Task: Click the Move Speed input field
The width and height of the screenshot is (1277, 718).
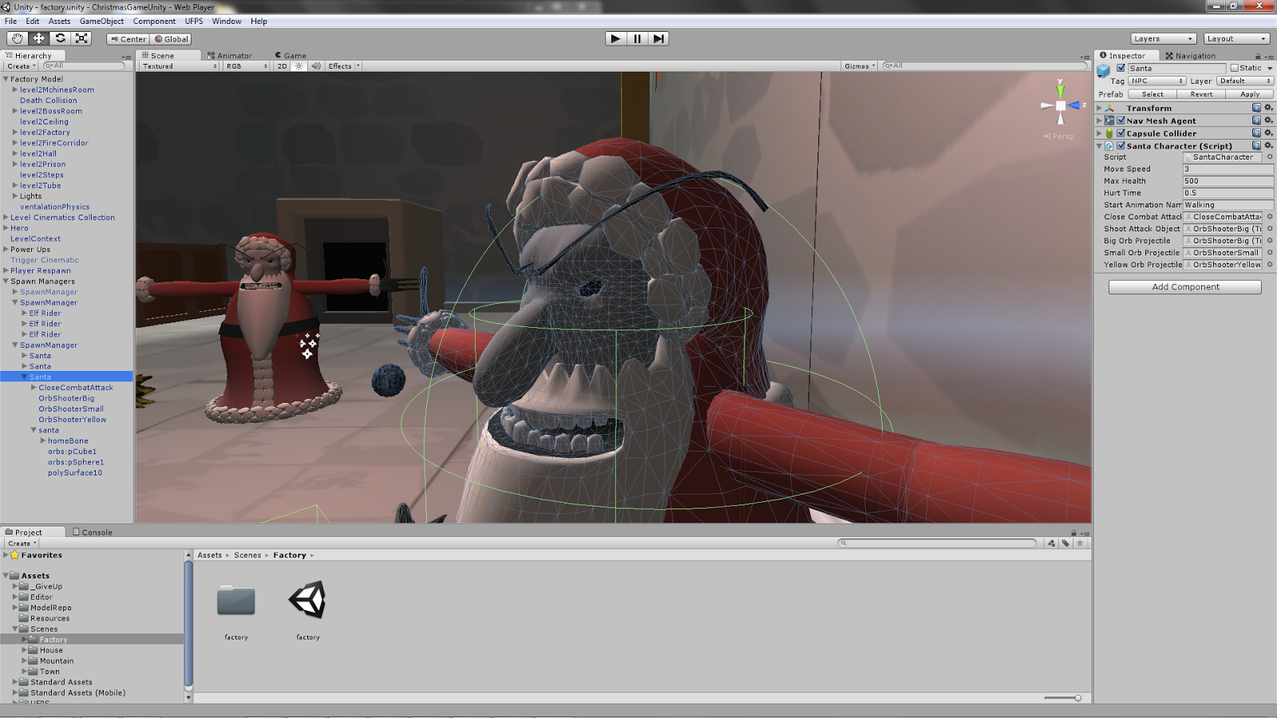Action: point(1228,169)
